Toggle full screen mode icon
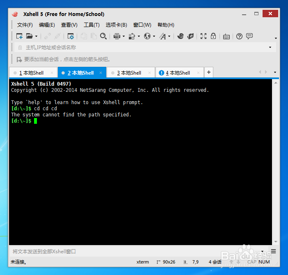The height and width of the screenshot is (275, 288). click(203, 36)
